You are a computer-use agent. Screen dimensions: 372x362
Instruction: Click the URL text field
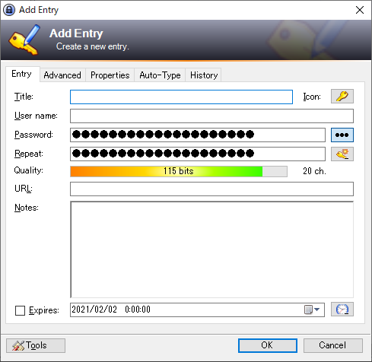pos(211,189)
